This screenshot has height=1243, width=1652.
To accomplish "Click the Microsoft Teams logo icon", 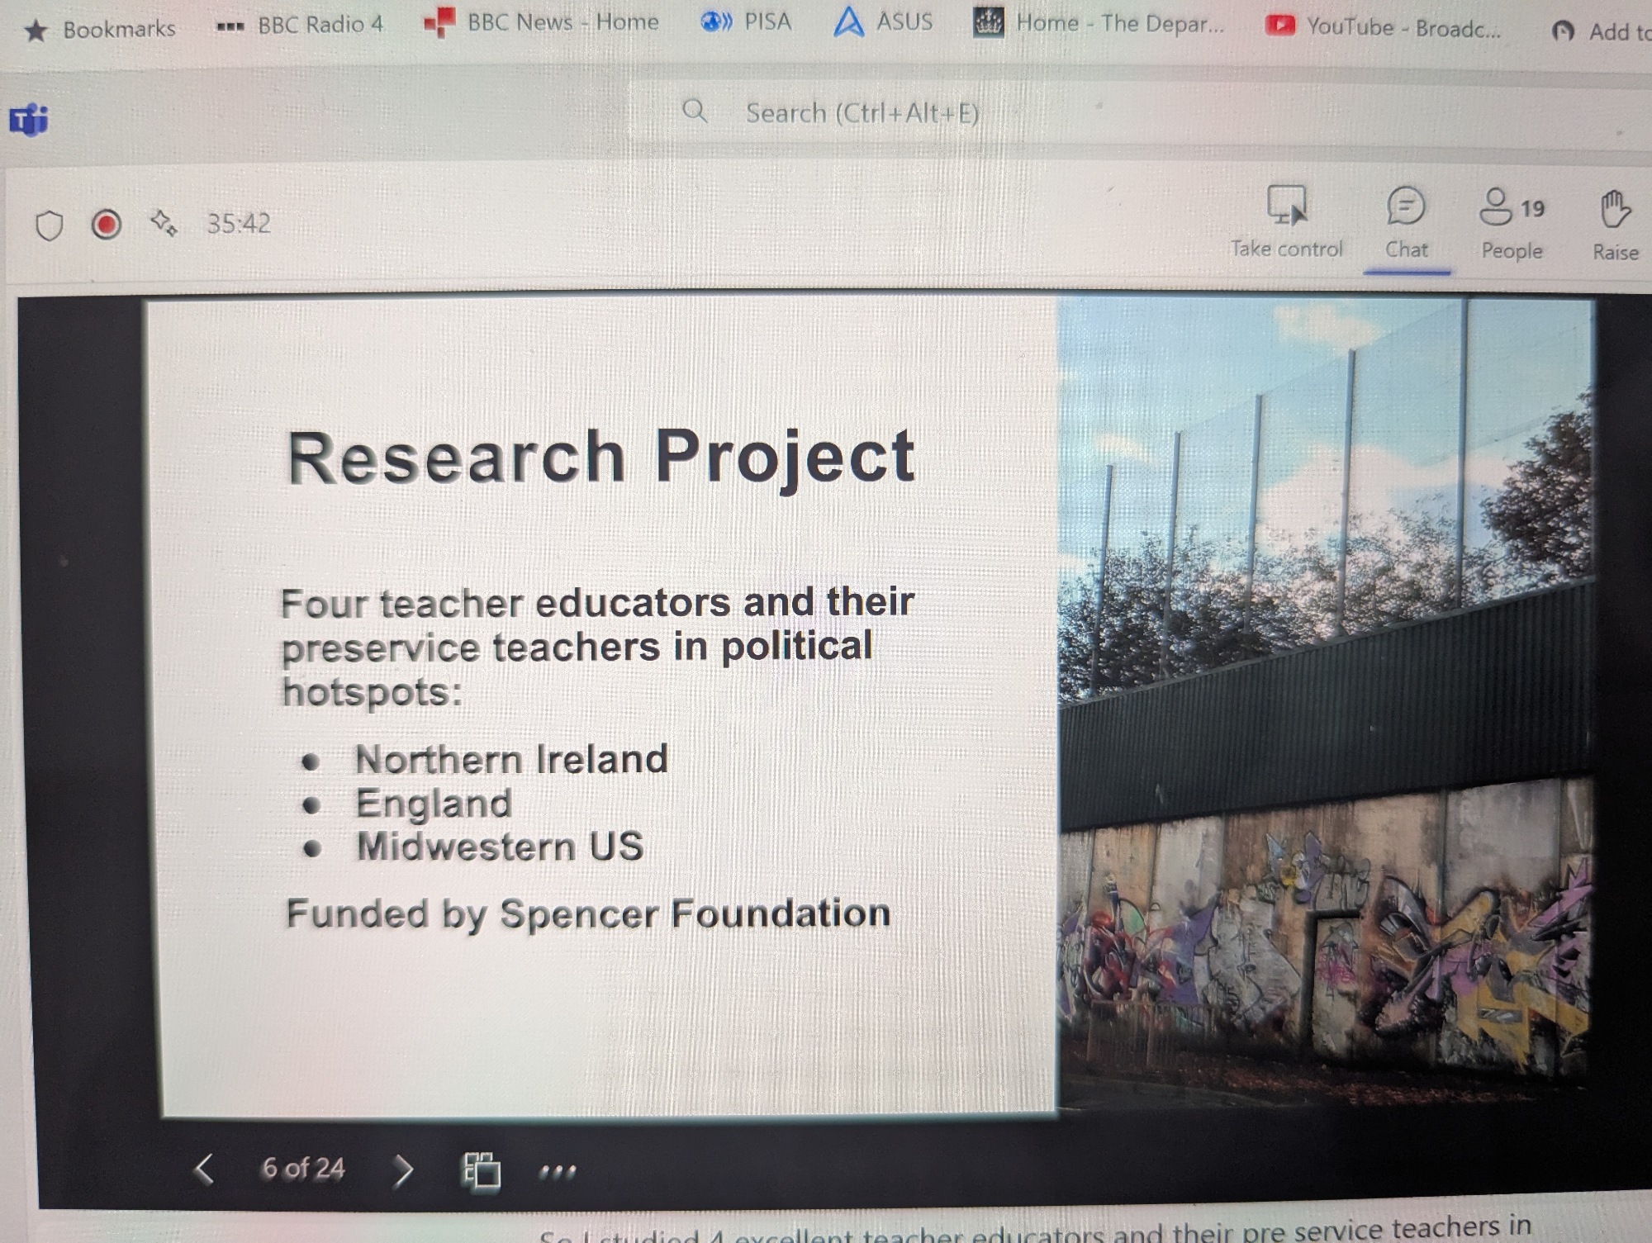I will click(x=29, y=121).
